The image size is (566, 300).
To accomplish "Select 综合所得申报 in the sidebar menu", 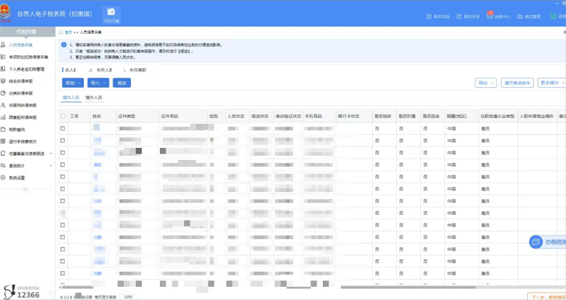I will click(22, 81).
